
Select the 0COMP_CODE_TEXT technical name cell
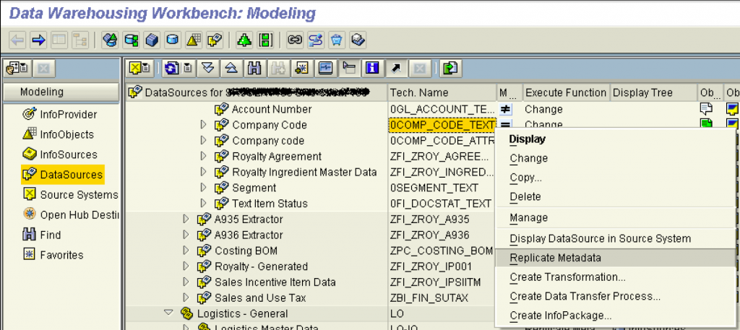(442, 125)
